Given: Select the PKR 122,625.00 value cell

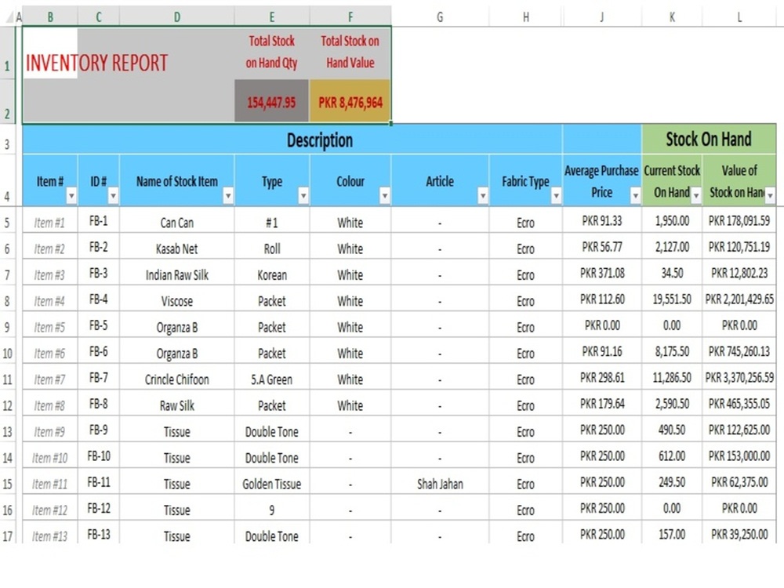Looking at the screenshot, I should tap(739, 430).
